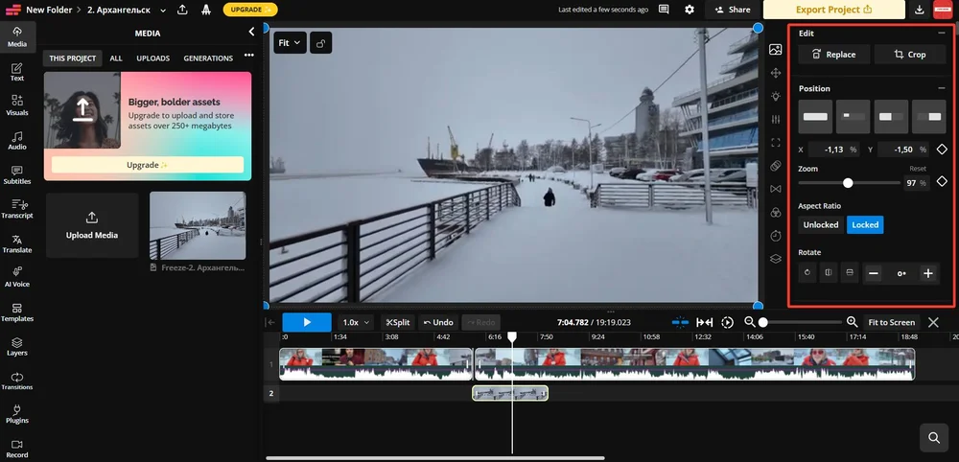Click the Kapwing logo at top left
959x462 pixels.
click(12, 10)
